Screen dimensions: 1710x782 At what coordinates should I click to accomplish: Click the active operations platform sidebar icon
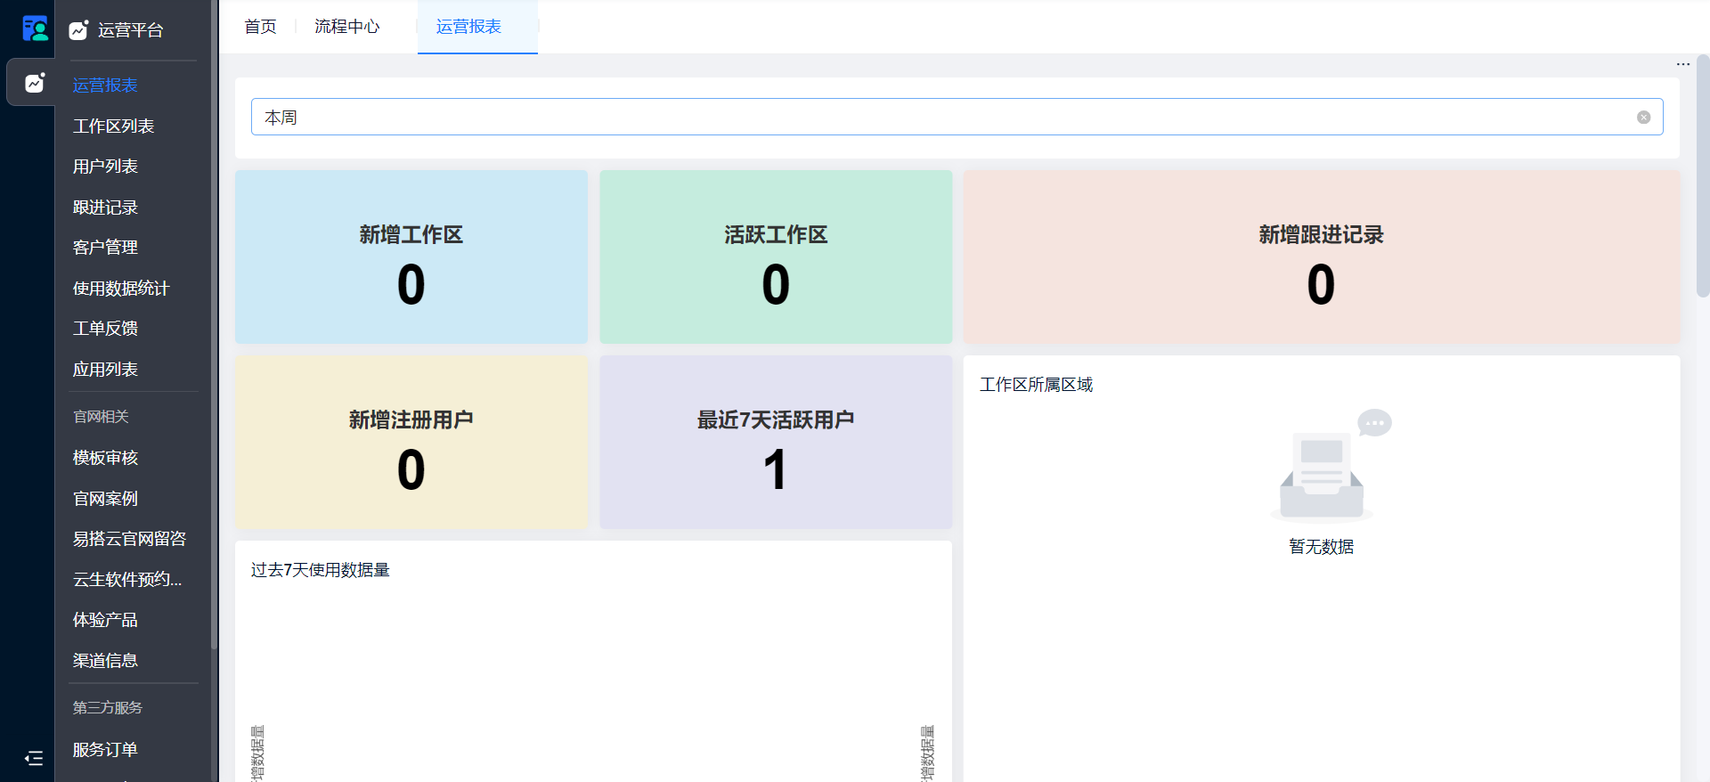pyautogui.click(x=35, y=83)
